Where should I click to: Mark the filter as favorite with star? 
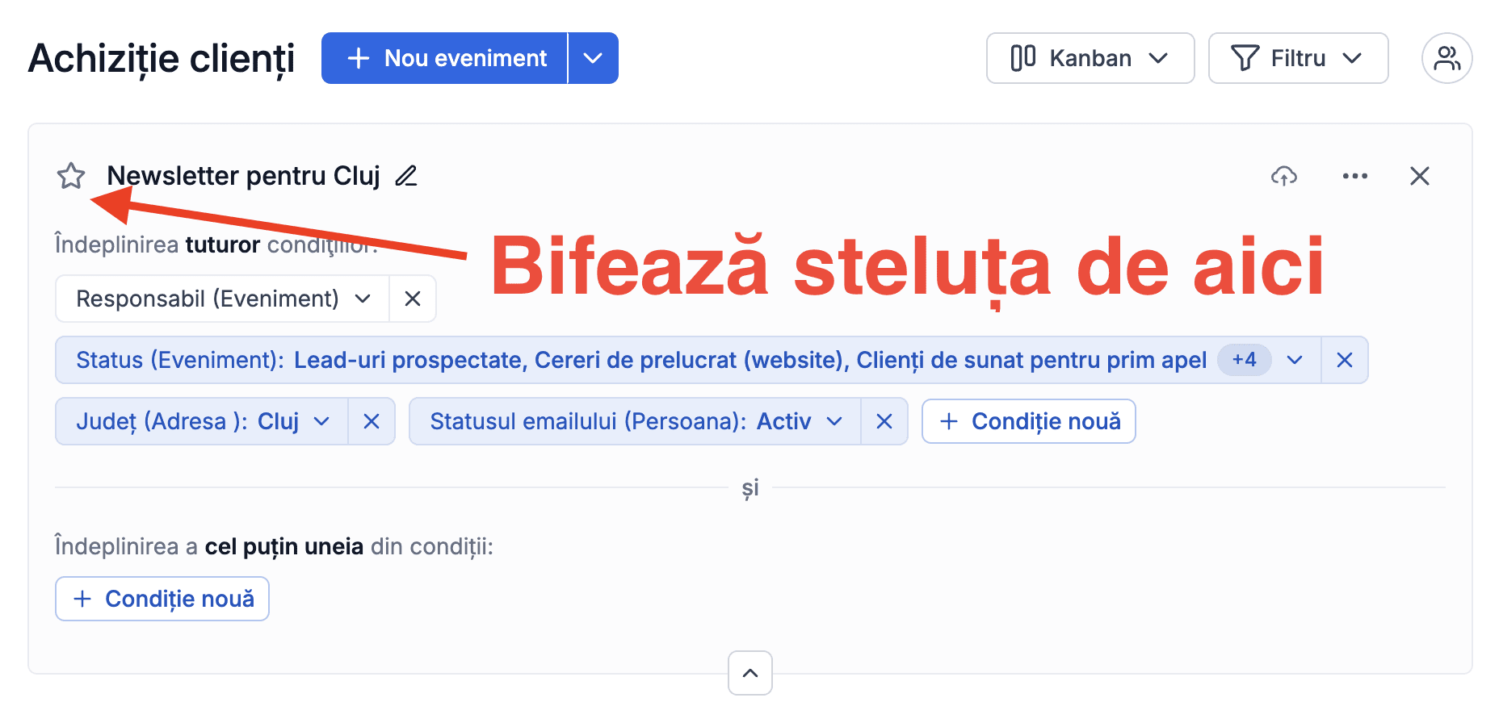(x=71, y=176)
